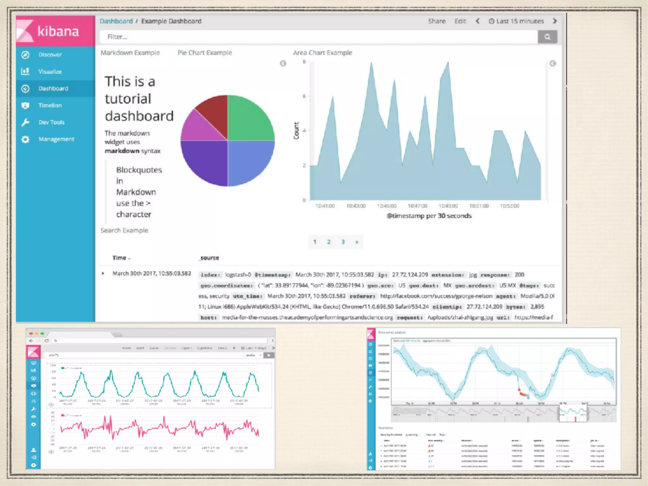The height and width of the screenshot is (486, 648).
Task: Expand the March 30th log row
Action: click(103, 273)
